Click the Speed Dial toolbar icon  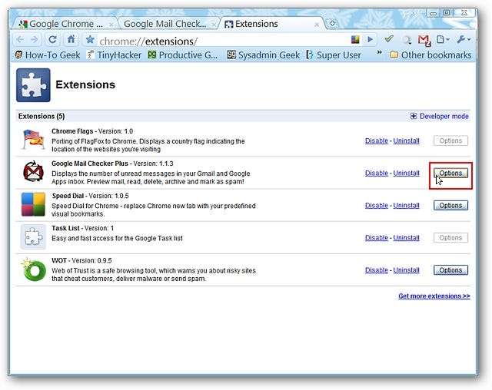[x=355, y=39]
